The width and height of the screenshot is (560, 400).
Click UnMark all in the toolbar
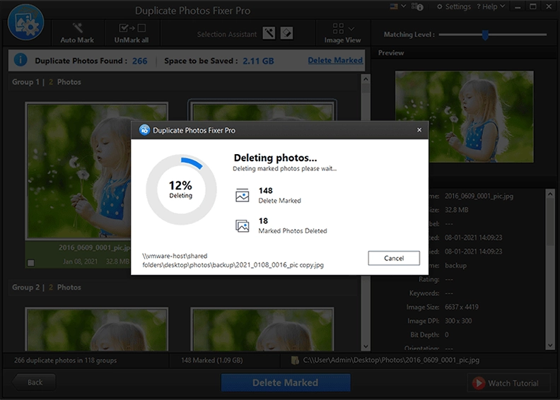[132, 33]
